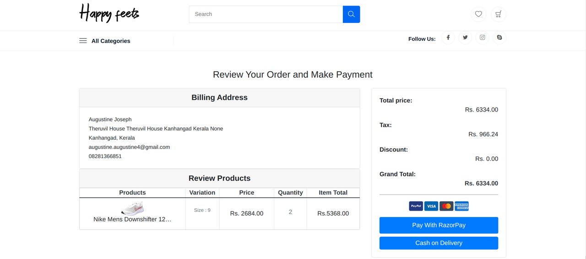Pay With RazorPay button

[x=439, y=225]
